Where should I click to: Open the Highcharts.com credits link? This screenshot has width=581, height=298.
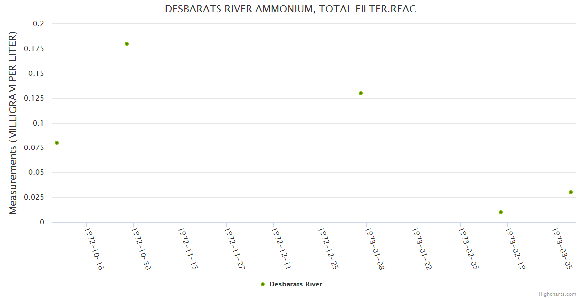[x=557, y=294]
